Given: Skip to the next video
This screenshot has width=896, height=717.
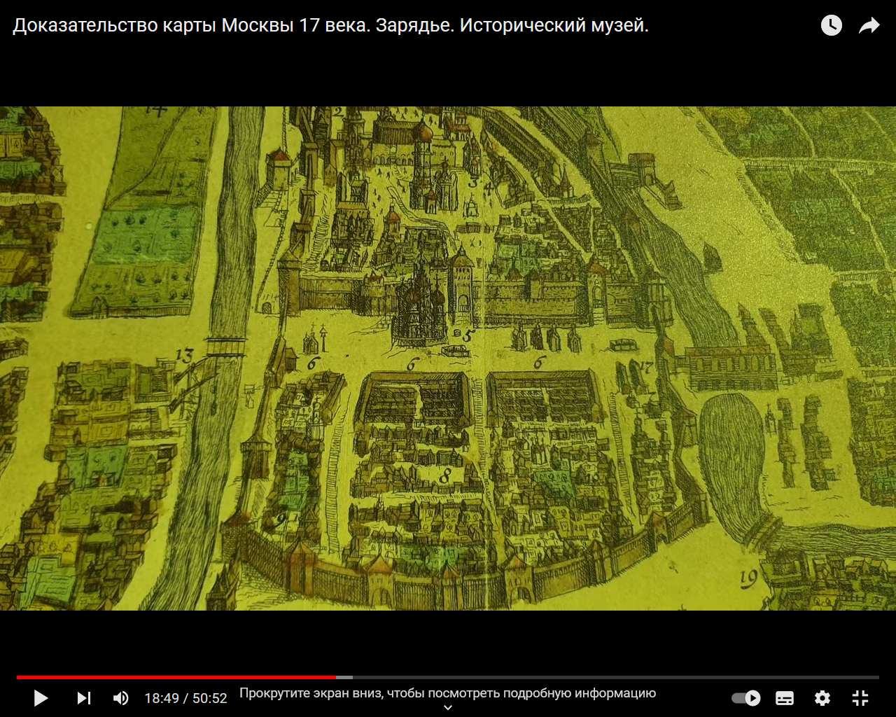Looking at the screenshot, I should point(84,698).
